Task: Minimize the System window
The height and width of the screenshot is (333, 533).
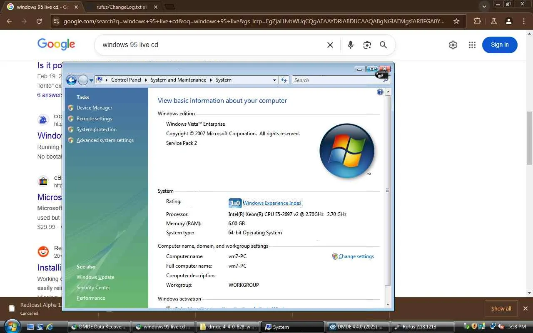Action: [x=359, y=69]
